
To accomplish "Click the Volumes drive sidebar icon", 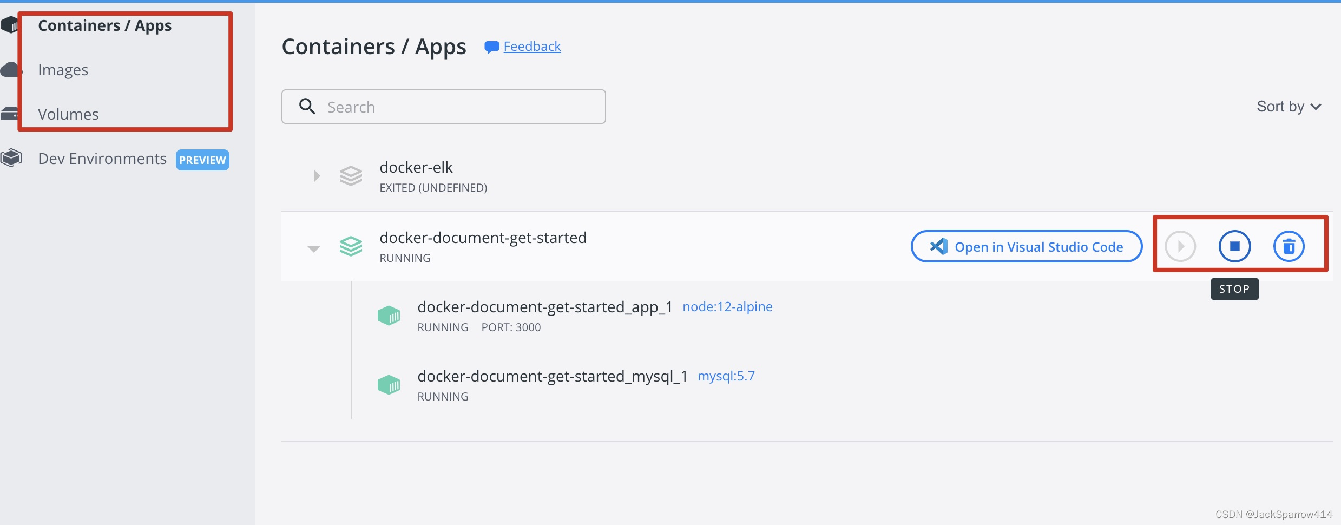I will pyautogui.click(x=10, y=114).
